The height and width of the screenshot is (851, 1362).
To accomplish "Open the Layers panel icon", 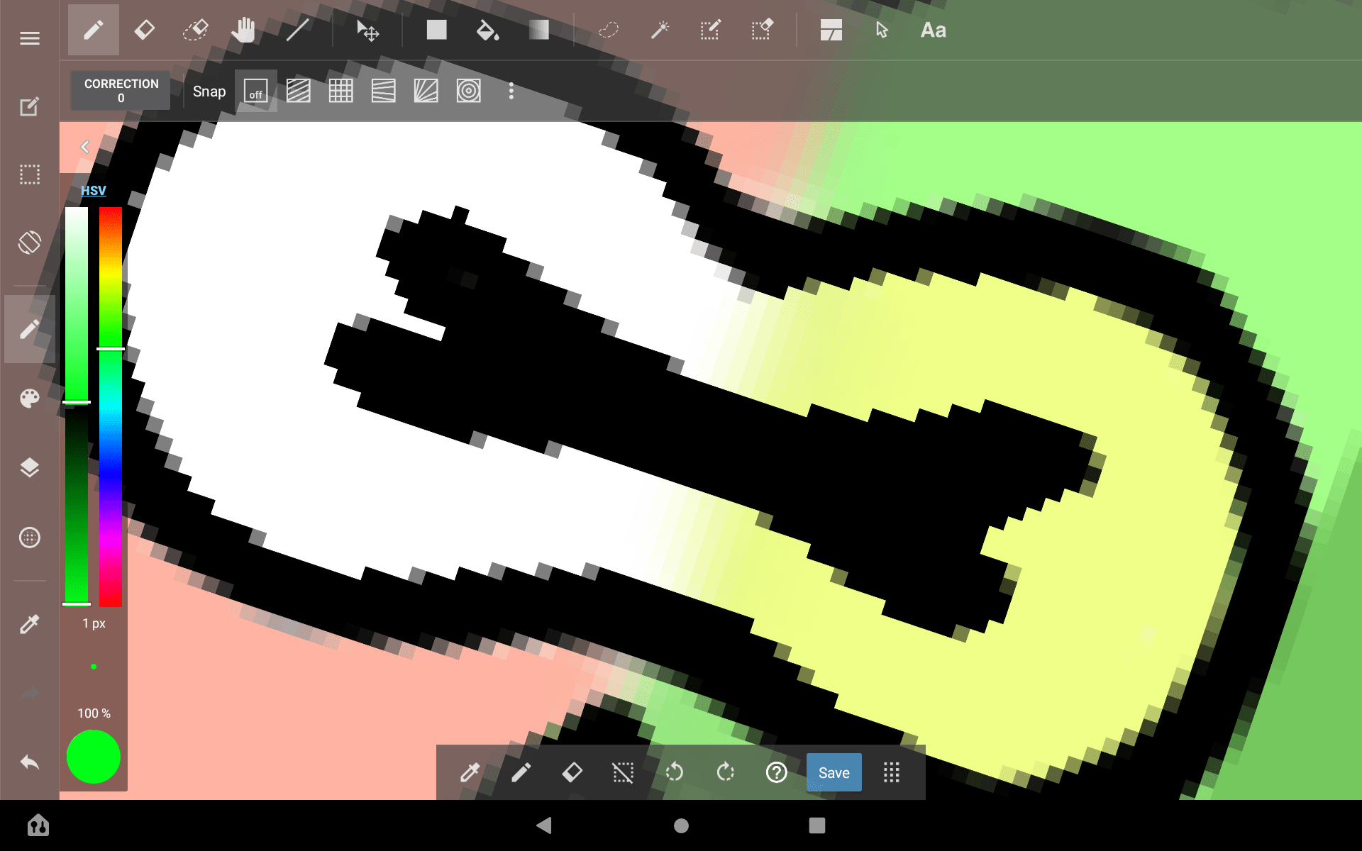I will click(29, 468).
